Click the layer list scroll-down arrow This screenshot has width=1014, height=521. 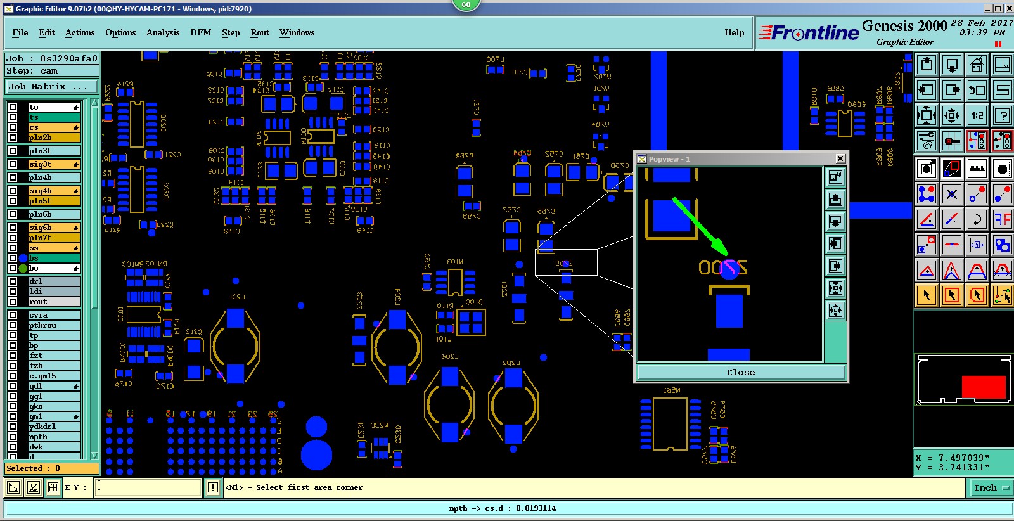click(94, 455)
